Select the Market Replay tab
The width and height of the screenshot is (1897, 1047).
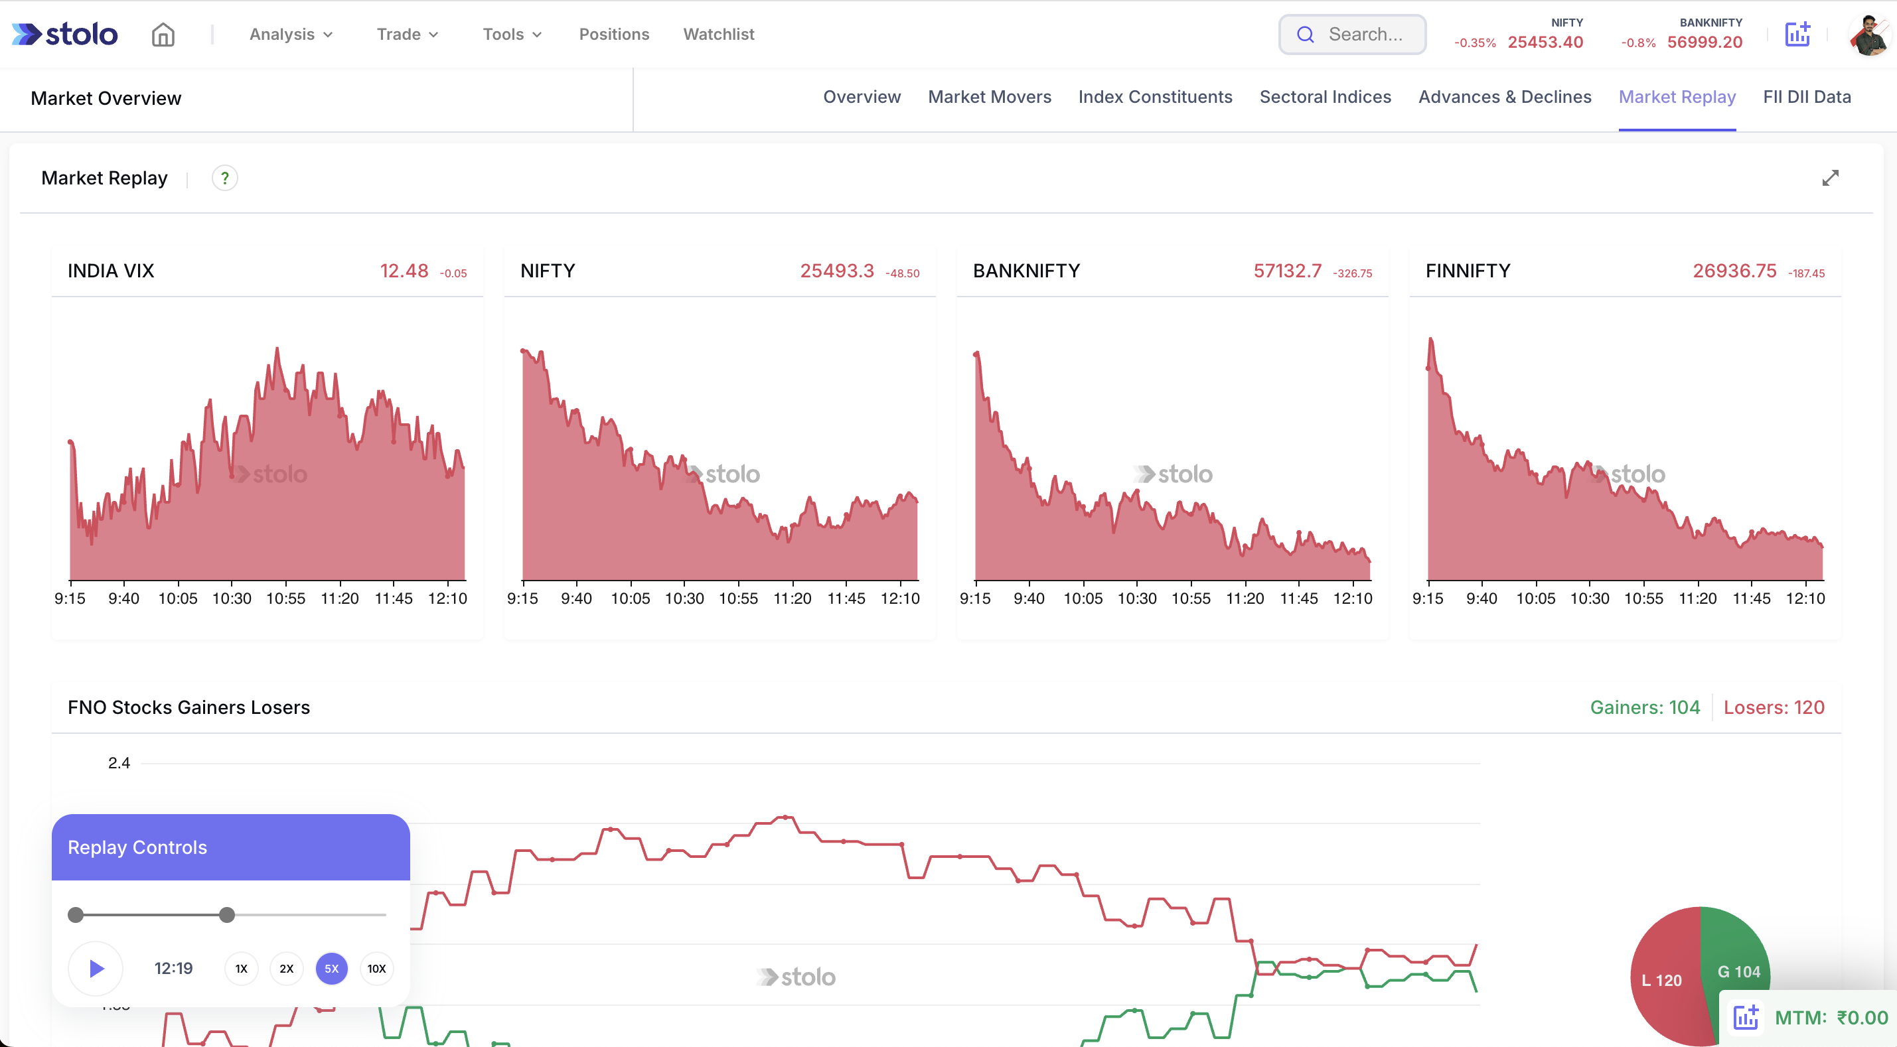coord(1677,97)
